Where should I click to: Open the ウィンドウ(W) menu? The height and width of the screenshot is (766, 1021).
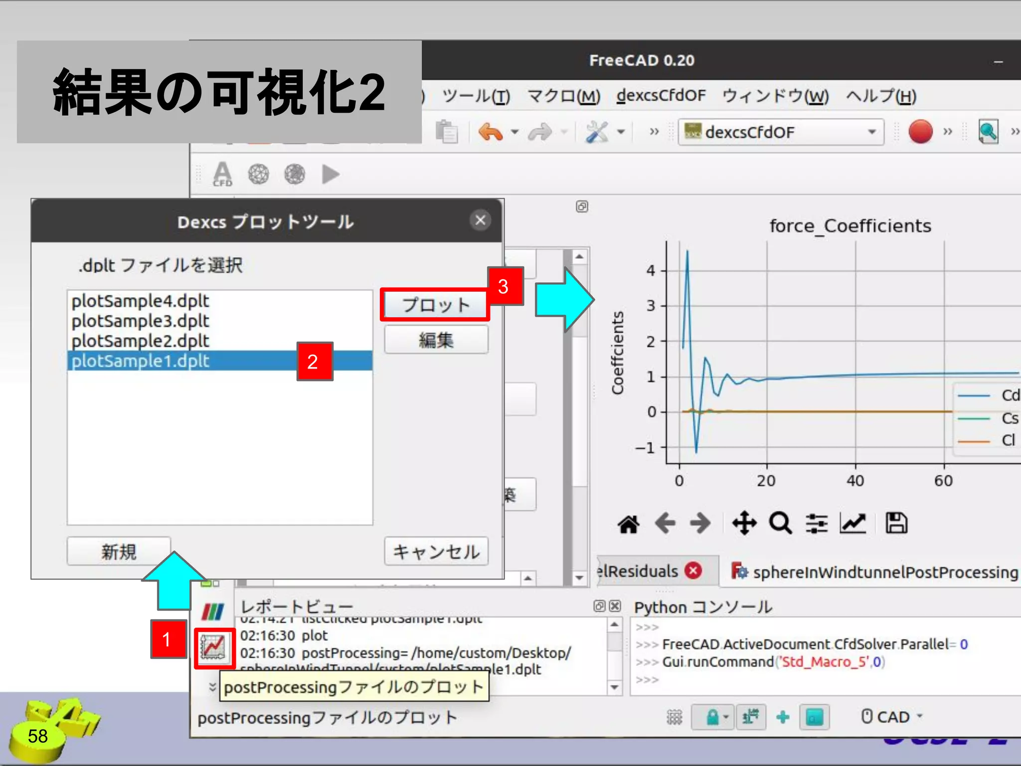tap(775, 96)
